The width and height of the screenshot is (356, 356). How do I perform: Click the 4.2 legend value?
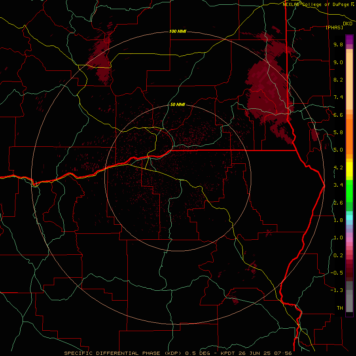tap(338, 168)
